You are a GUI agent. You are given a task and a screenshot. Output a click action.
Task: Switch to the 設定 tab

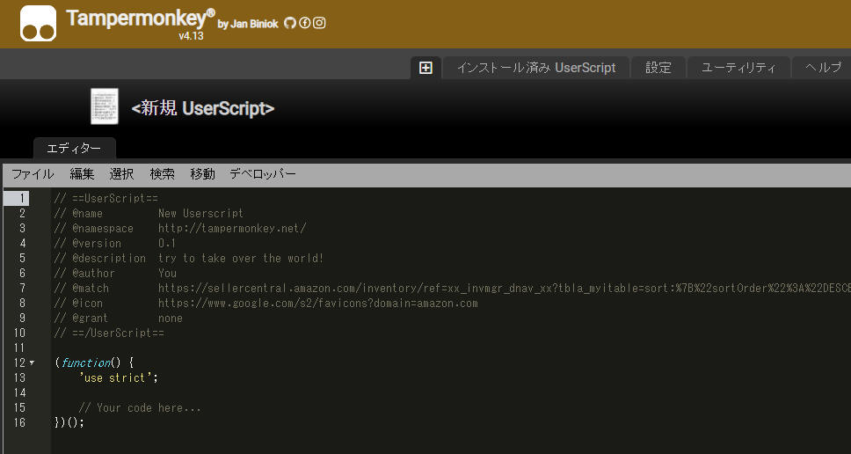(x=658, y=68)
